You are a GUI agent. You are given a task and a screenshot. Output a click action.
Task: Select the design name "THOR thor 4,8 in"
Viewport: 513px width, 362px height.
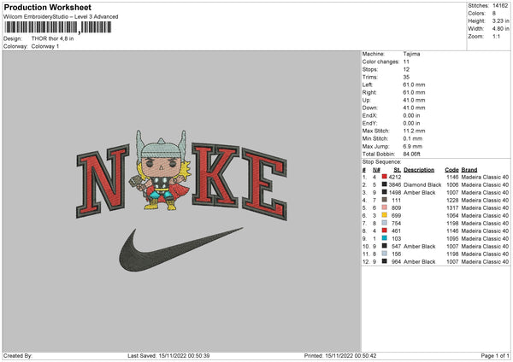pos(52,38)
